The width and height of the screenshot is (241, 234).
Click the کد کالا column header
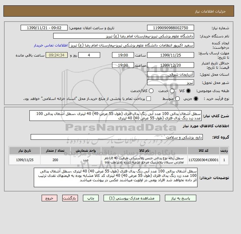click(203, 150)
